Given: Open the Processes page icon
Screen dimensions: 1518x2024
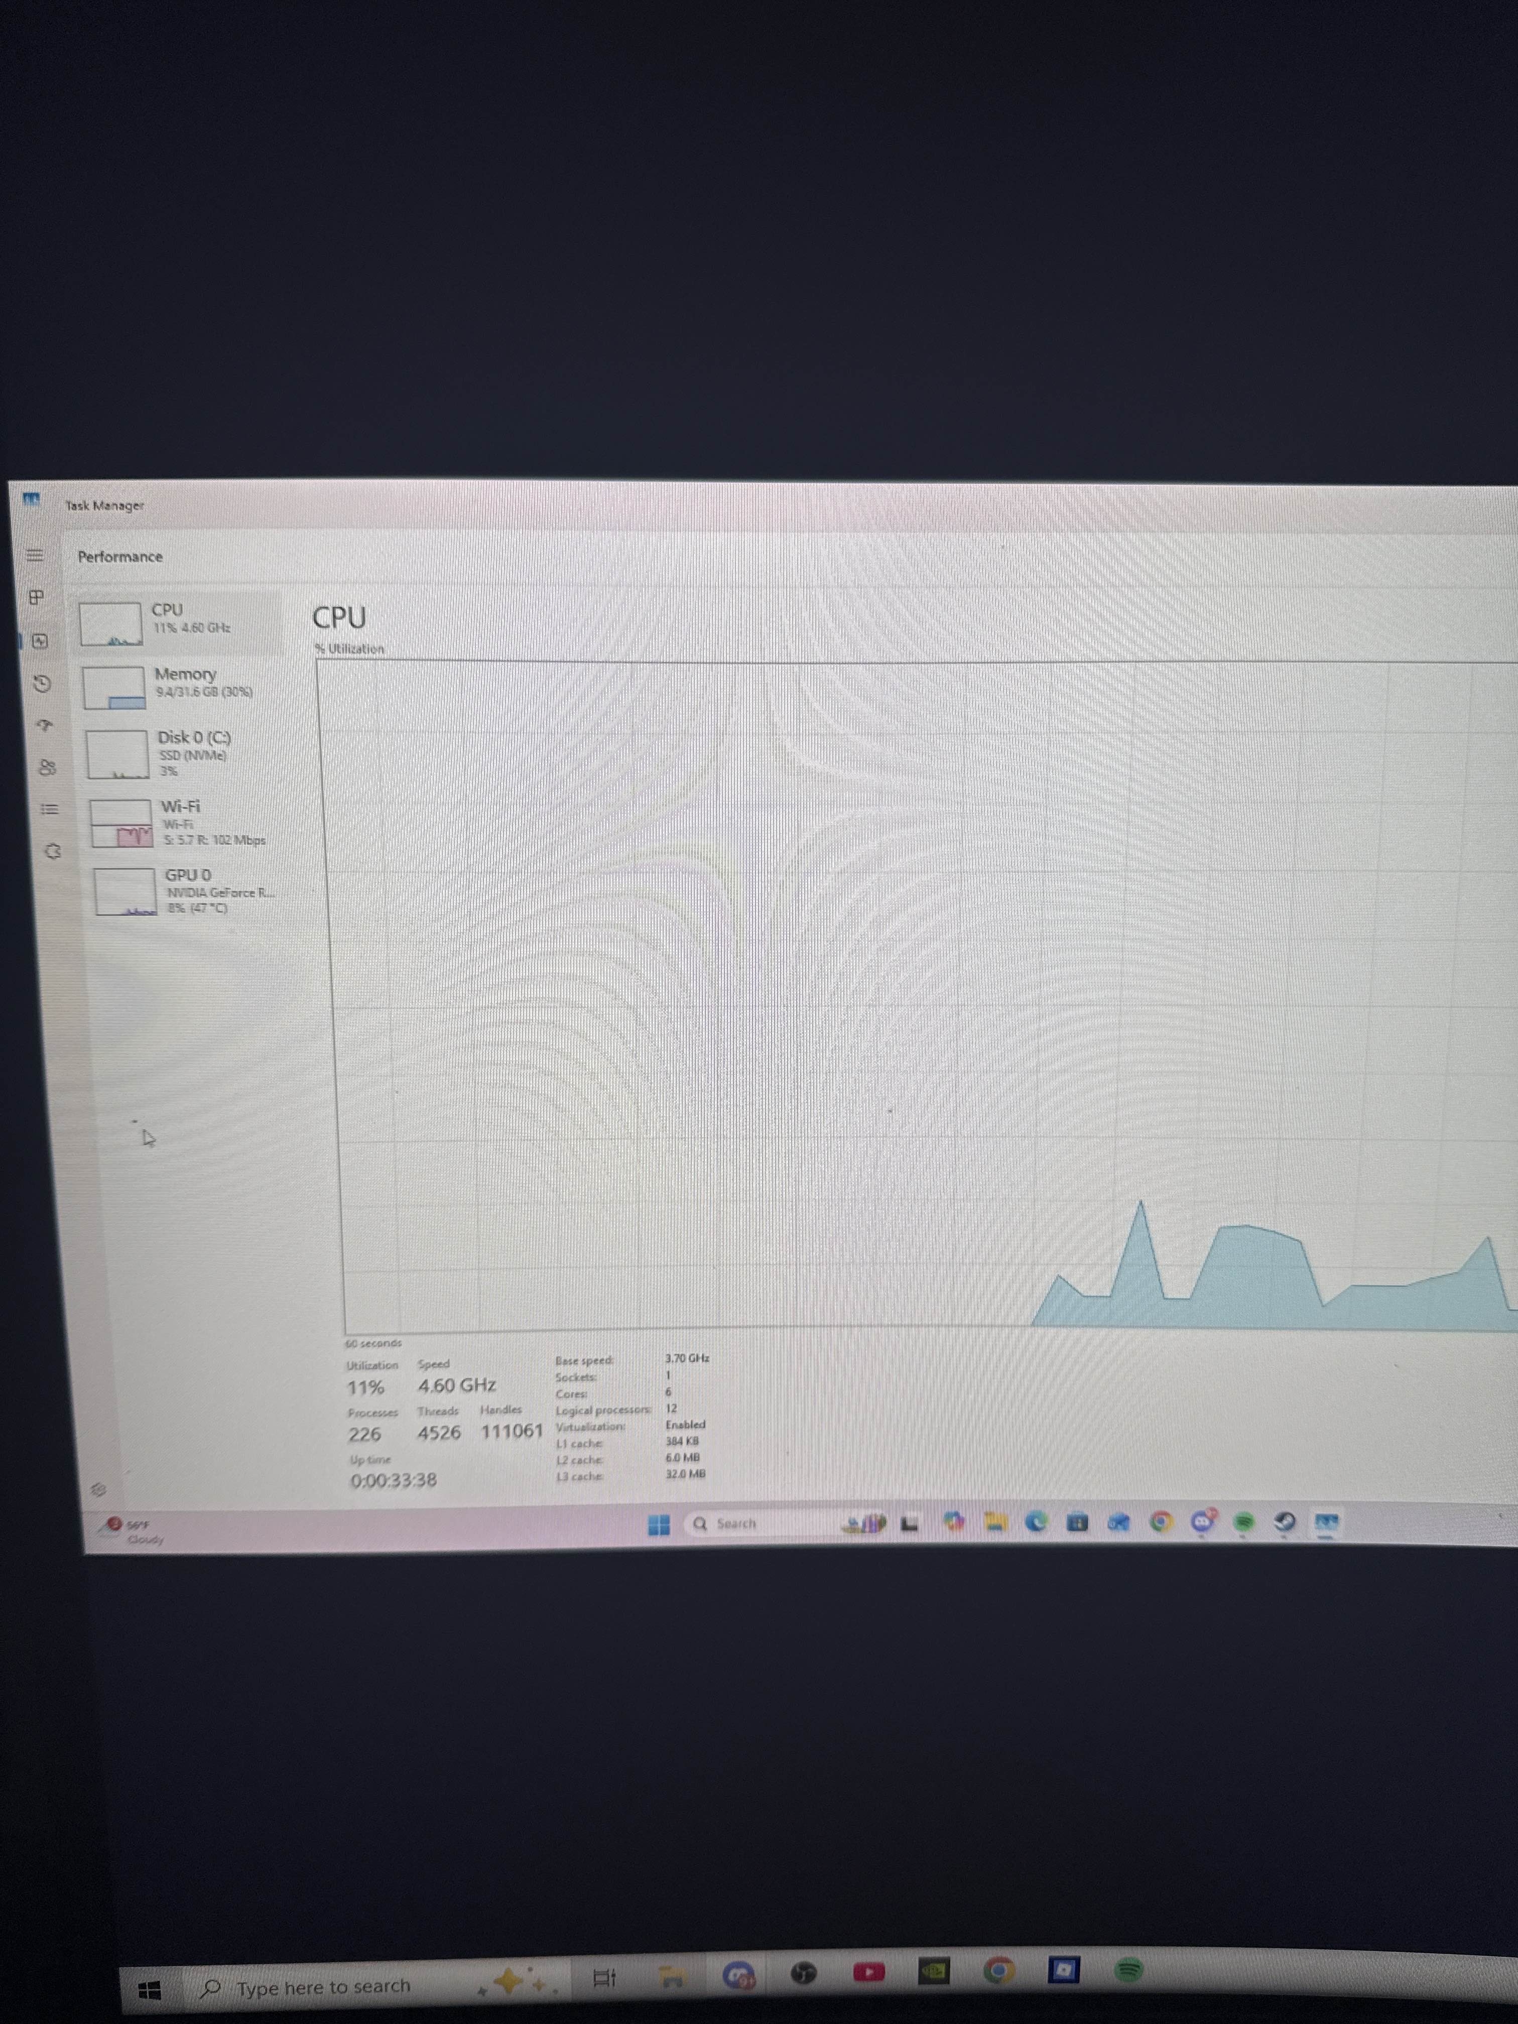Looking at the screenshot, I should point(37,597).
